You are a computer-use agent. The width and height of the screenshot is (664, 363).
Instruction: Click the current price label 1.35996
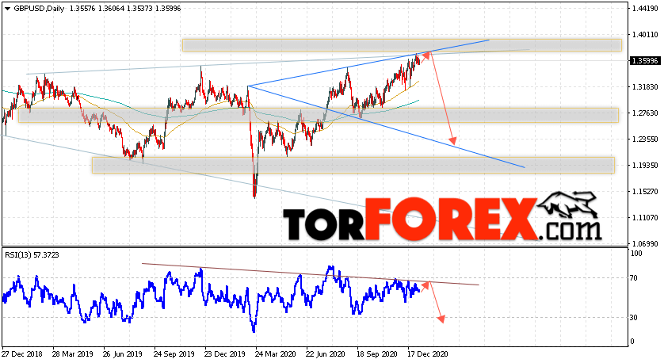tap(645, 61)
